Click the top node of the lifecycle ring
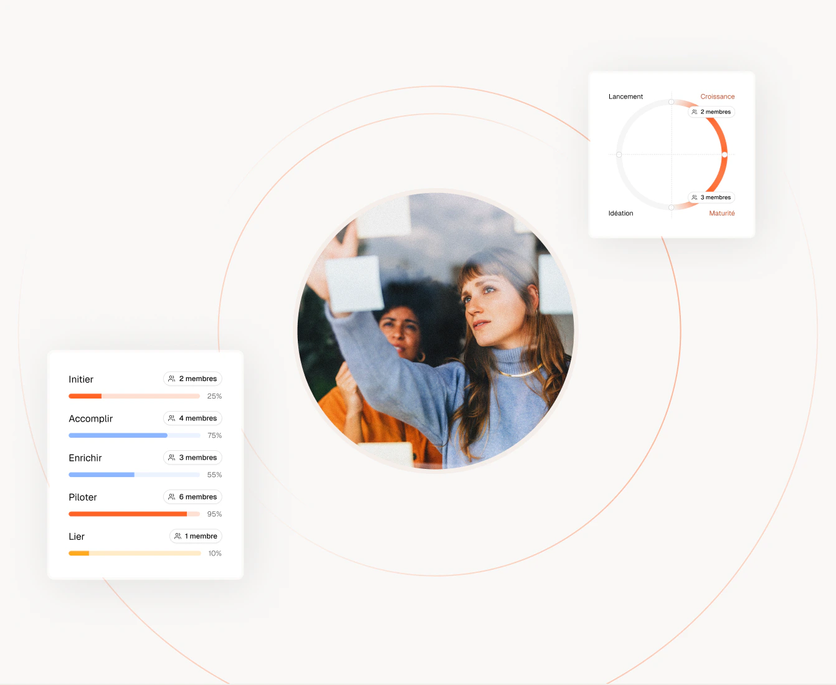 (671, 102)
